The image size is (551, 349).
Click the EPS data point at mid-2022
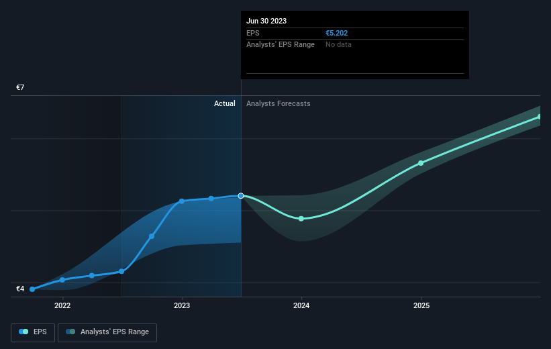[x=121, y=271]
